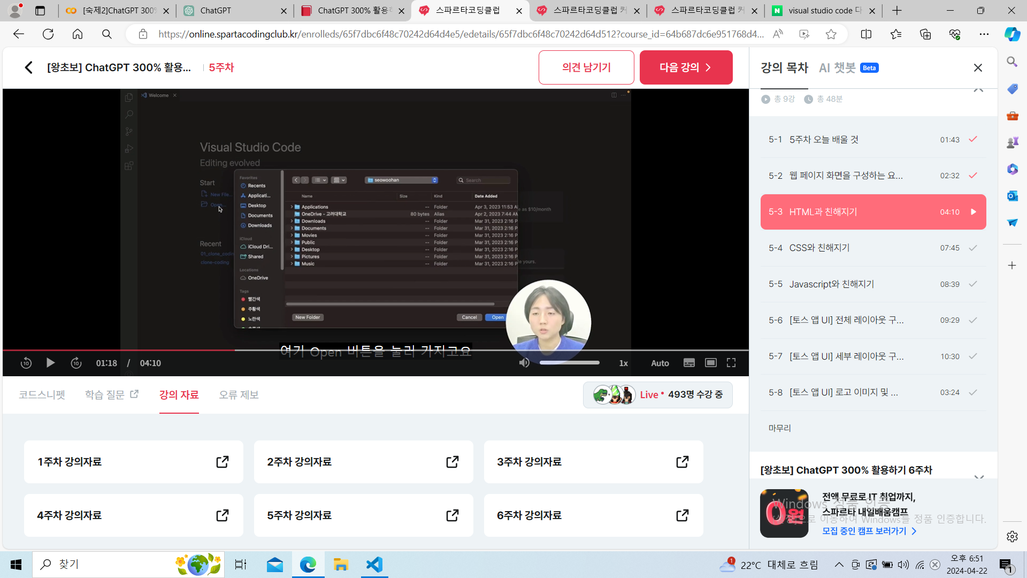Open lecture 5-8 로고 이미지
This screenshot has width=1027, height=578.
[873, 392]
